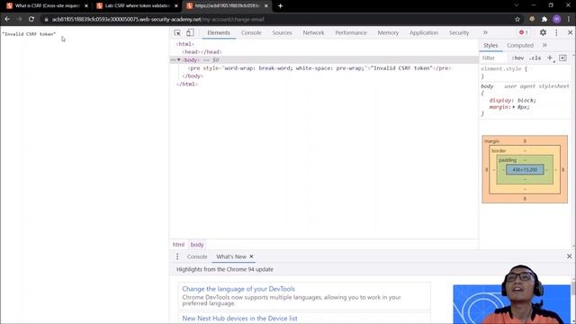576x324 pixels.
Task: Toggle the :hov element state button
Action: [517, 58]
